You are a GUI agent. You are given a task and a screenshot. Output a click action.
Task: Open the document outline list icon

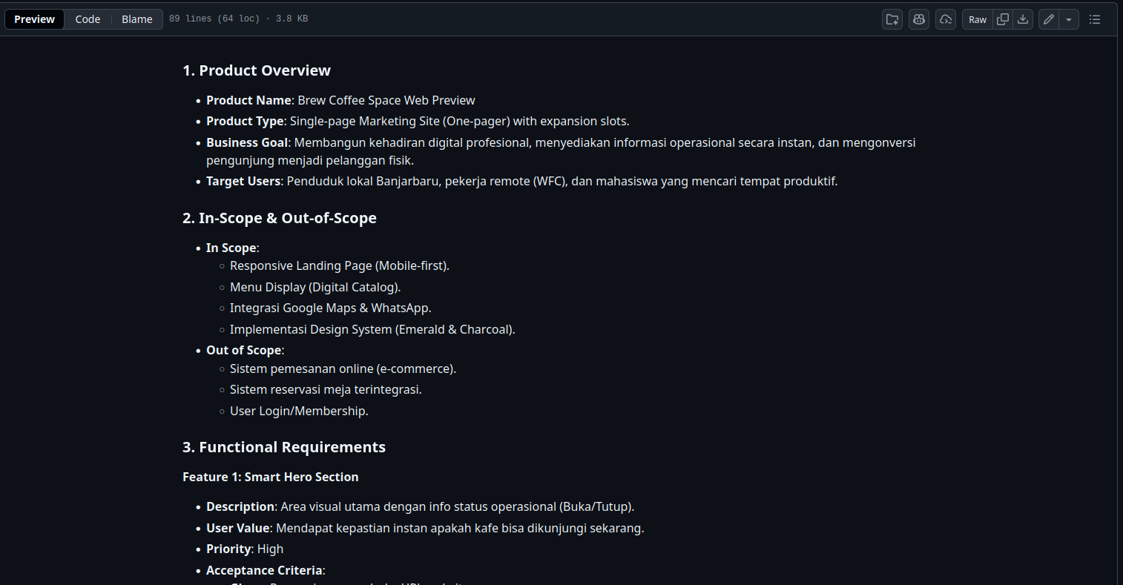pos(1095,19)
